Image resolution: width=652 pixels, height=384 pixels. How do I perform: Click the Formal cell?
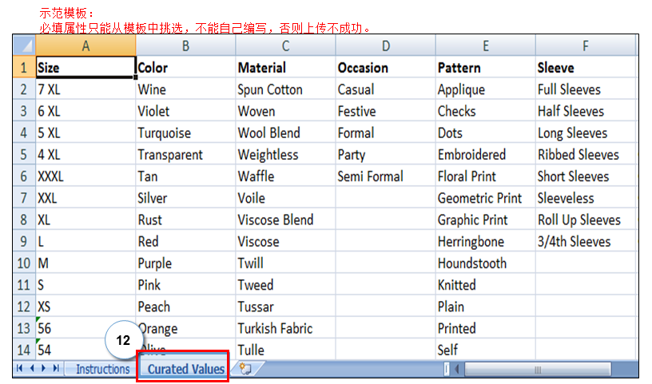click(385, 133)
